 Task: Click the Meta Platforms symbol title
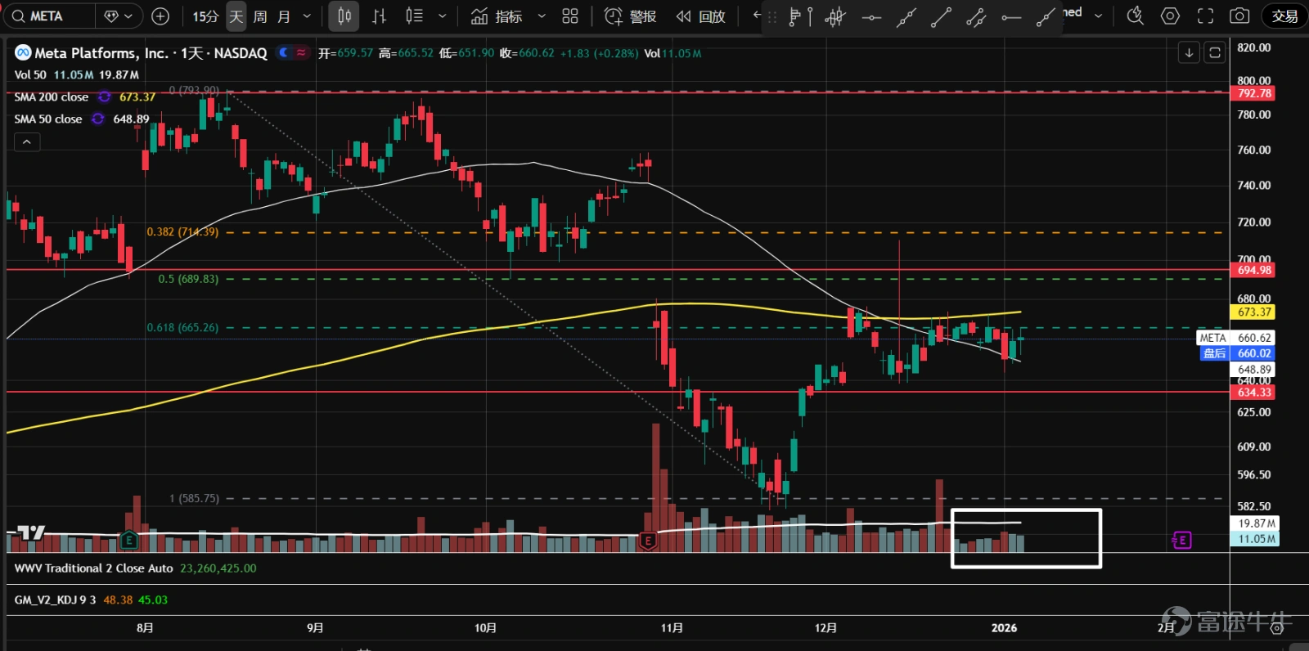[151, 53]
